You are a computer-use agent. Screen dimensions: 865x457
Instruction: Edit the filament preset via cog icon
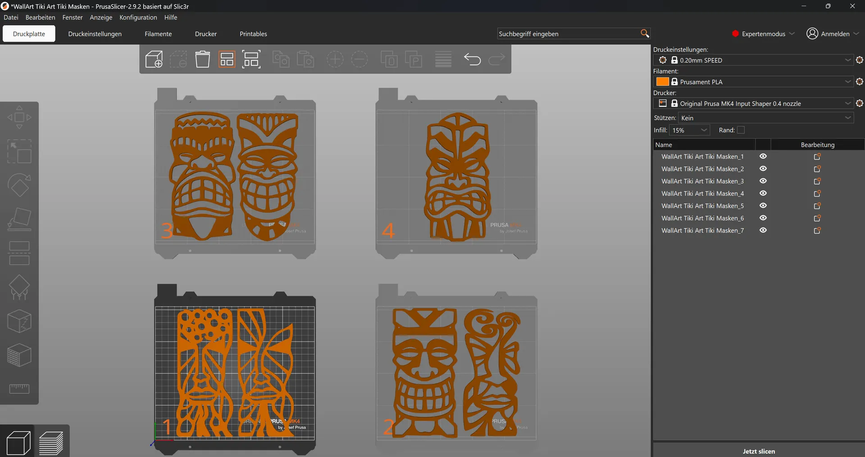coord(860,82)
